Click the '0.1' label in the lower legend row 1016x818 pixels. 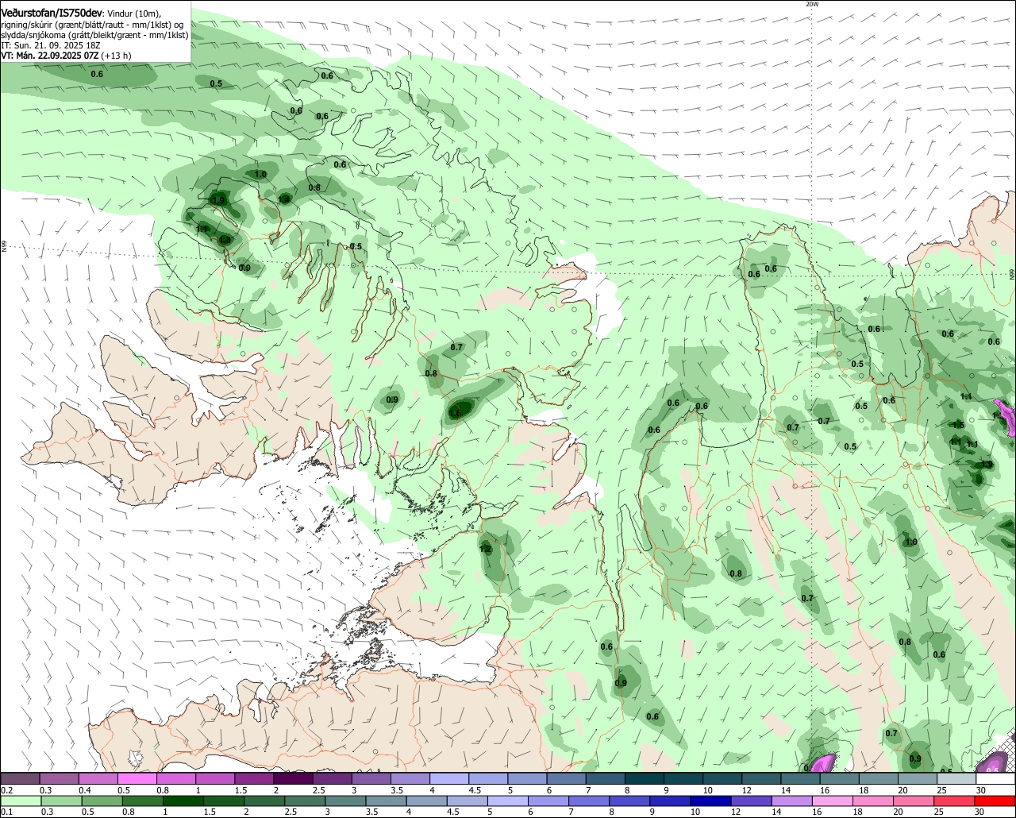click(x=7, y=812)
